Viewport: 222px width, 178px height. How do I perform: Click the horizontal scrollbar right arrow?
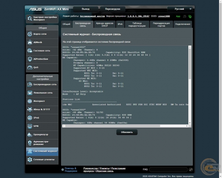187,126
